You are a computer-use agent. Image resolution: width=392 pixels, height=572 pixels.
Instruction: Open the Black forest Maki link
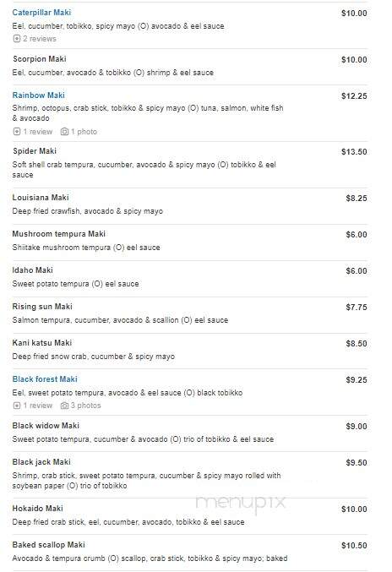pyautogui.click(x=45, y=379)
